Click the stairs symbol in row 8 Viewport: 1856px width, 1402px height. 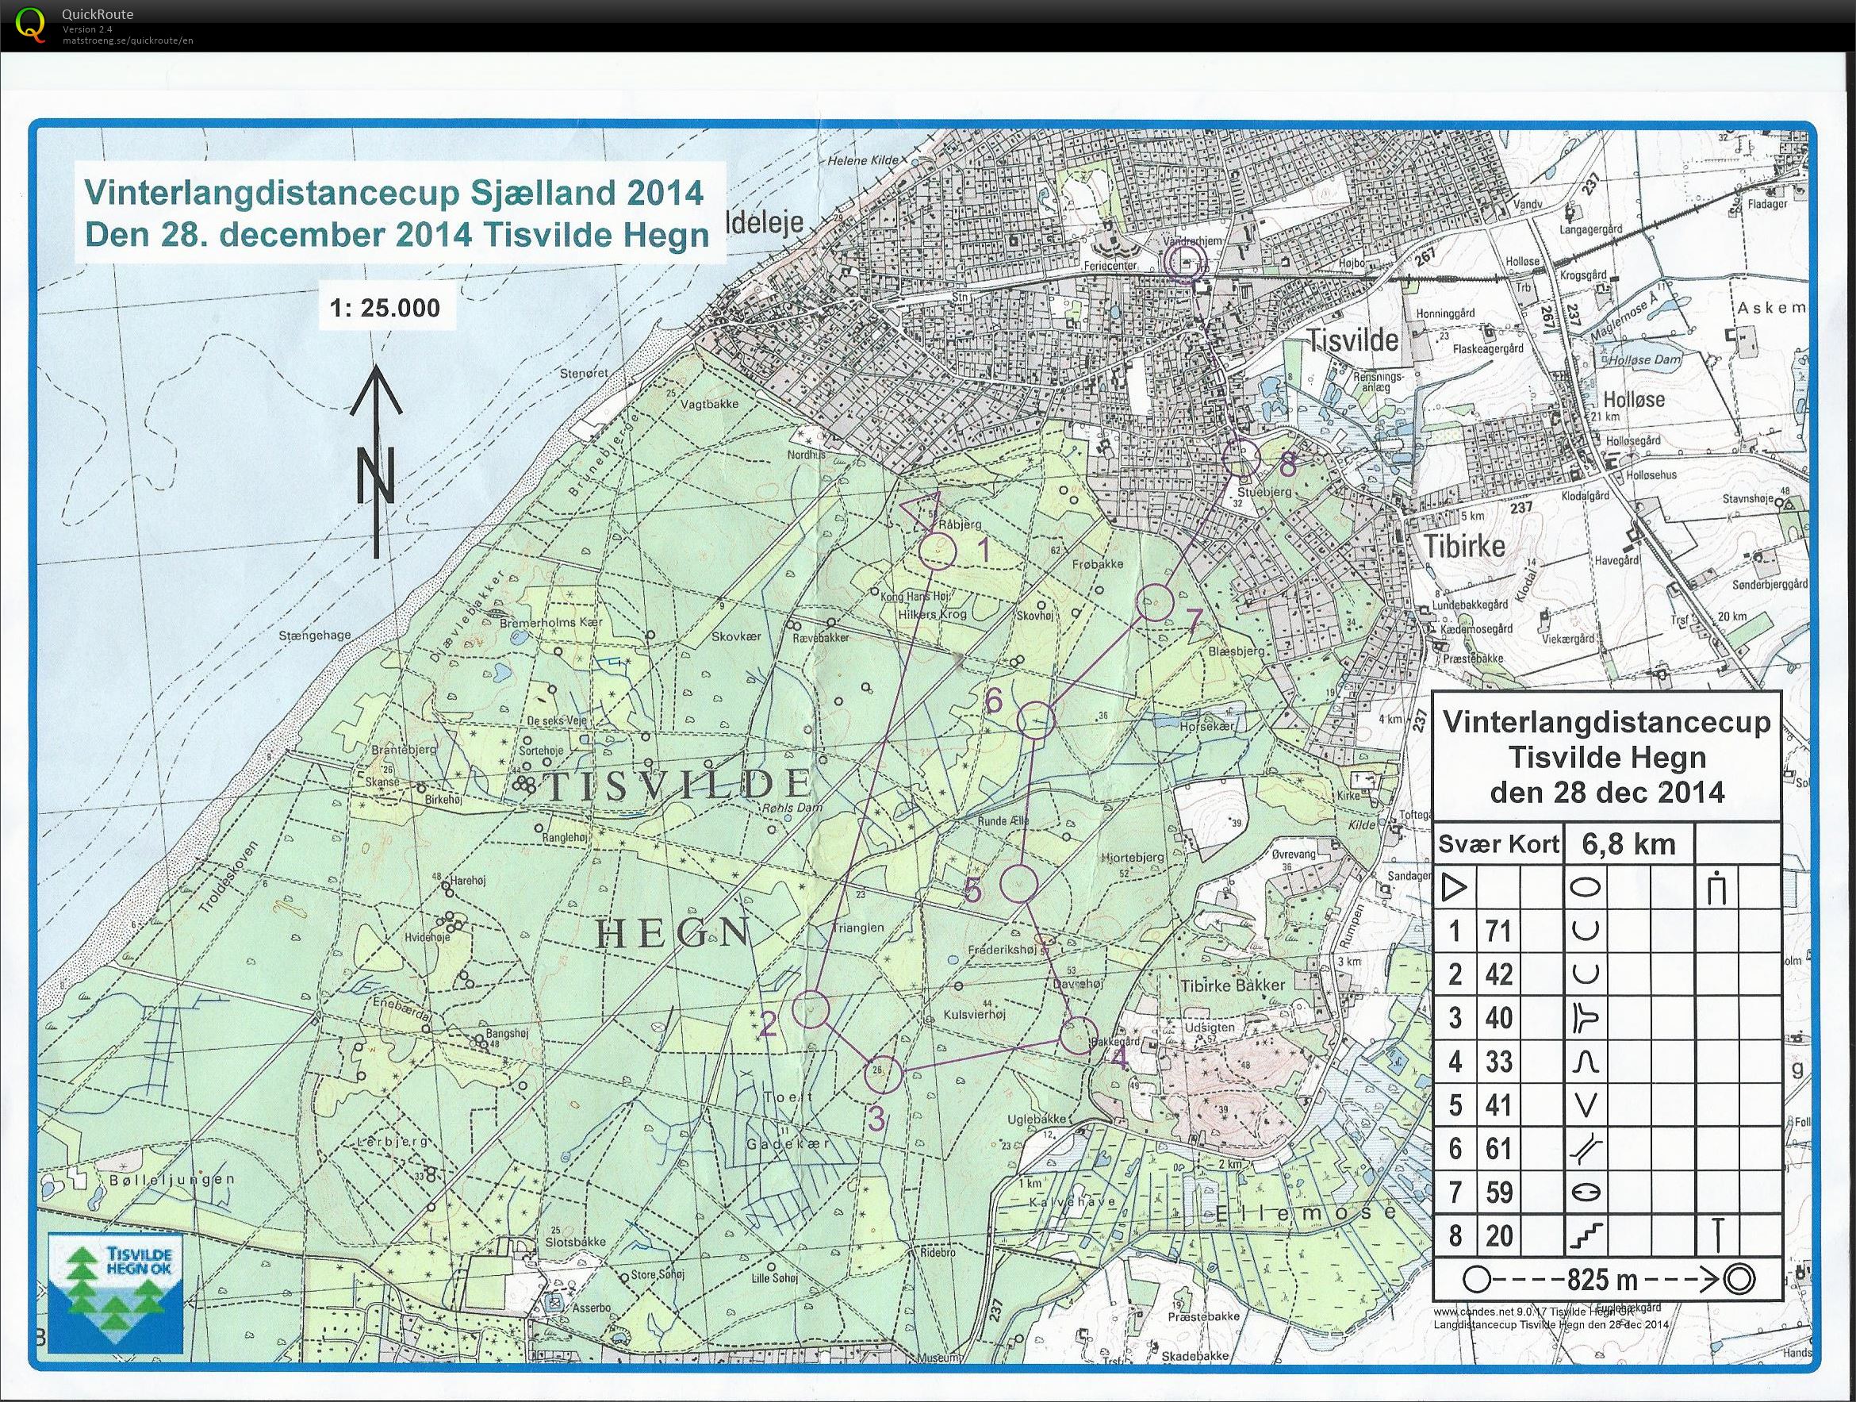point(1584,1235)
